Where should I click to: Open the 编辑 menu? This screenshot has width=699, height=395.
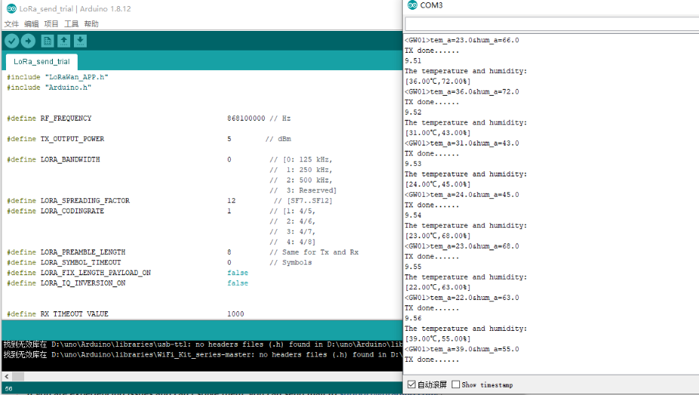[31, 23]
